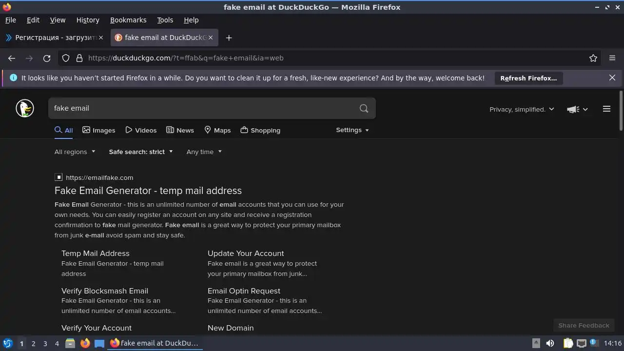Close the Регистрация tab
Screen dimensions: 624x351
click(x=101, y=38)
